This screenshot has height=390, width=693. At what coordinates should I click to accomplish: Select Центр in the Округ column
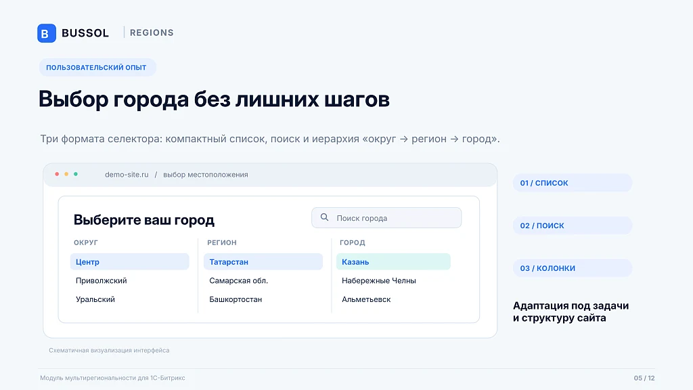[129, 262]
